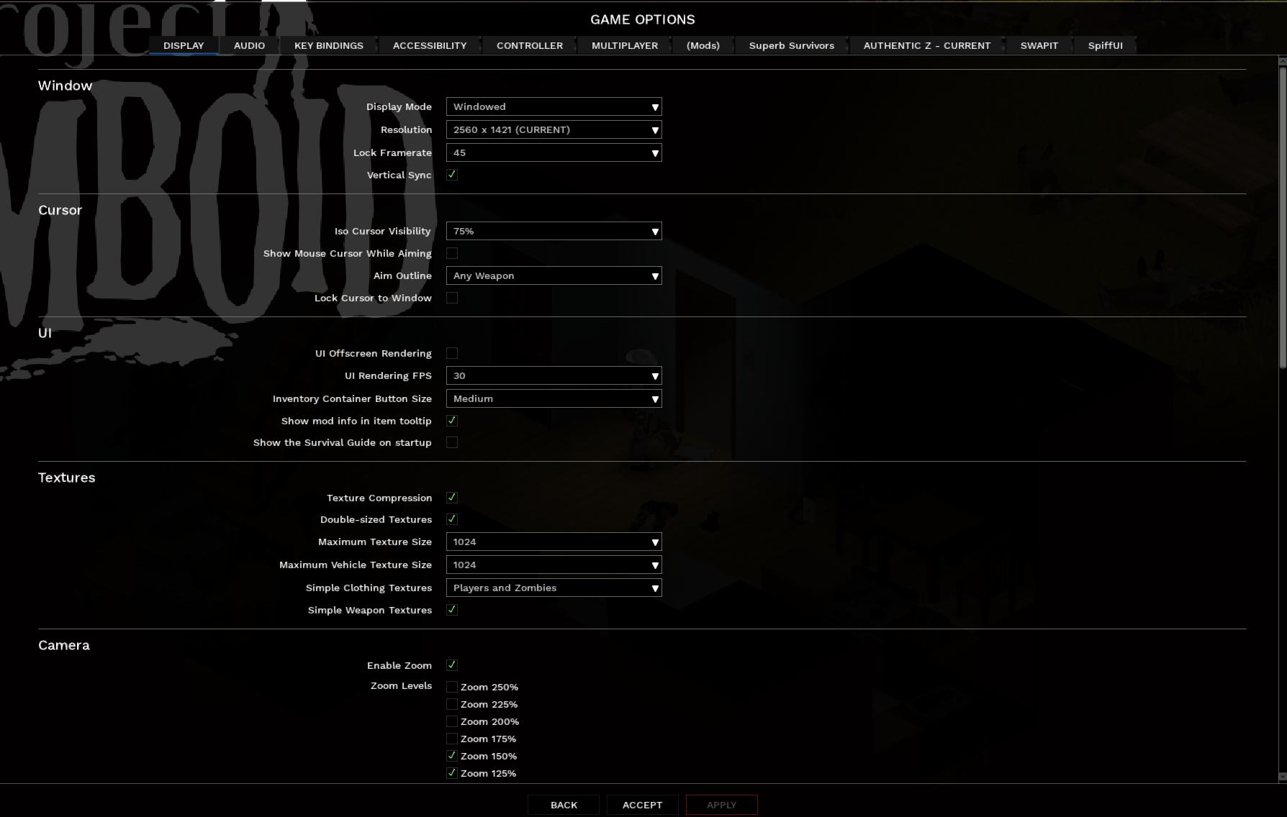Toggle the Texture Compression checkbox
The height and width of the screenshot is (817, 1287).
coord(452,498)
